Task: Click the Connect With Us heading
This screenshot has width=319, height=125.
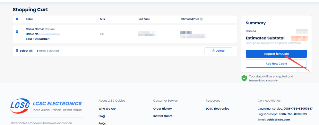Action: pos(269,101)
